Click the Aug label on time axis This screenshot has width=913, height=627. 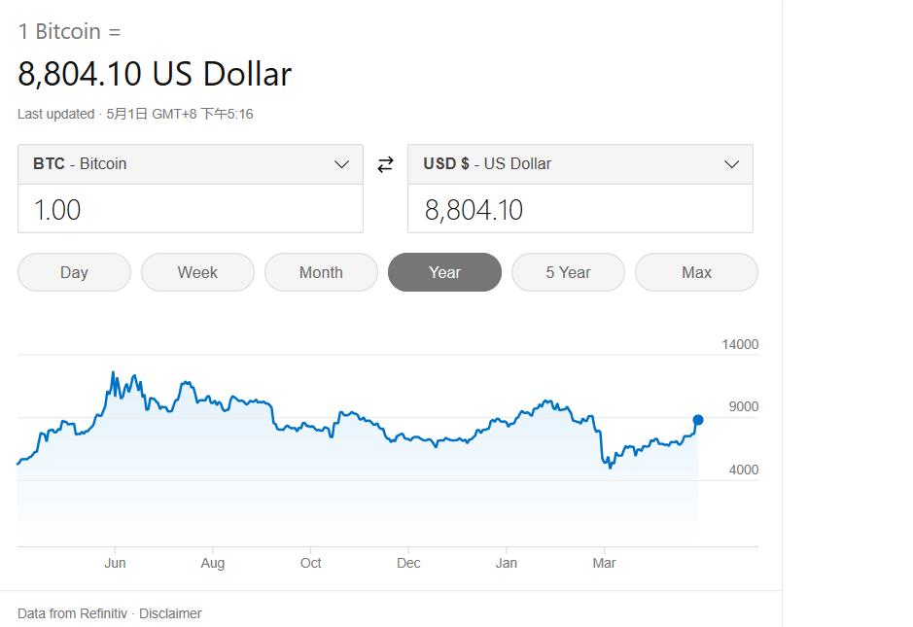(x=212, y=563)
